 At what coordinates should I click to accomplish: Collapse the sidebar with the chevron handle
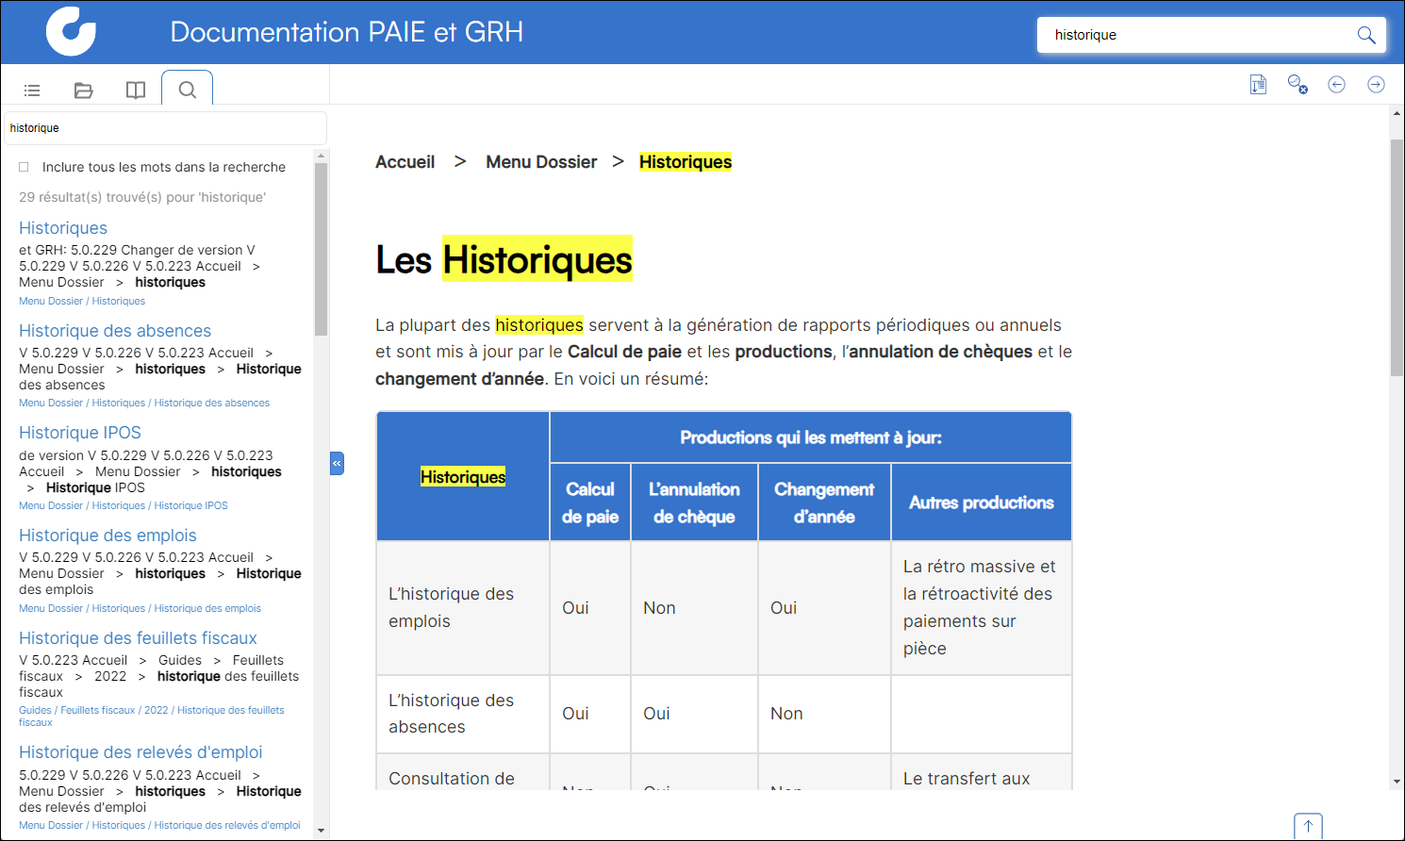tap(337, 463)
